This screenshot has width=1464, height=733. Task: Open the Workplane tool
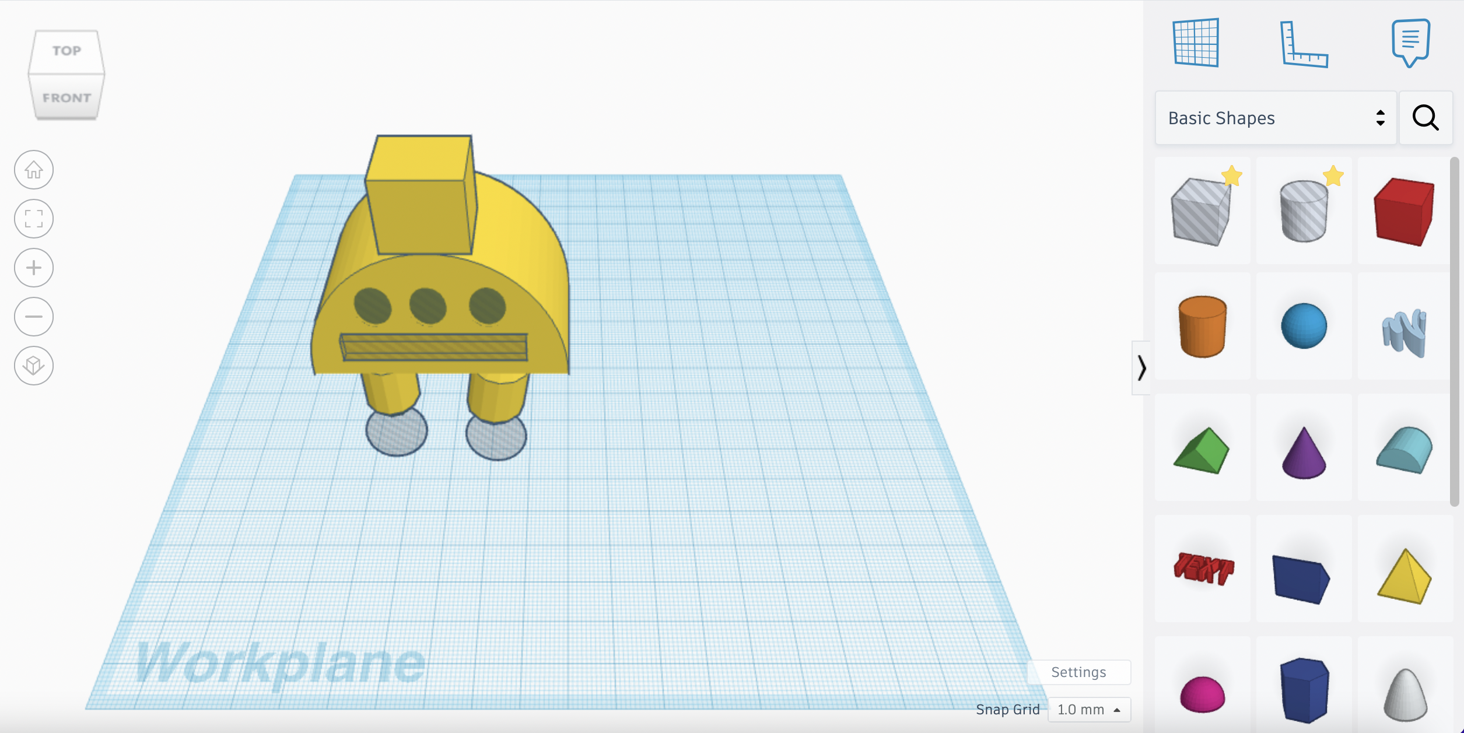pos(1196,43)
